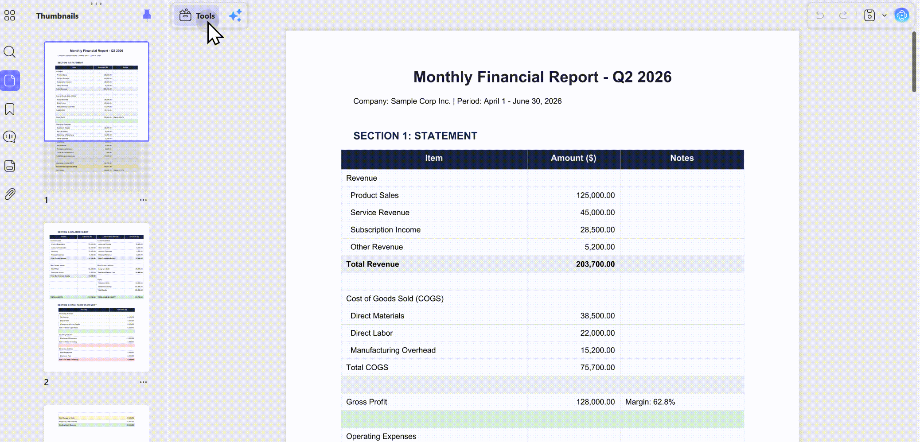The width and height of the screenshot is (920, 442).
Task: Click the document vertical scrollbar
Action: tap(914, 62)
